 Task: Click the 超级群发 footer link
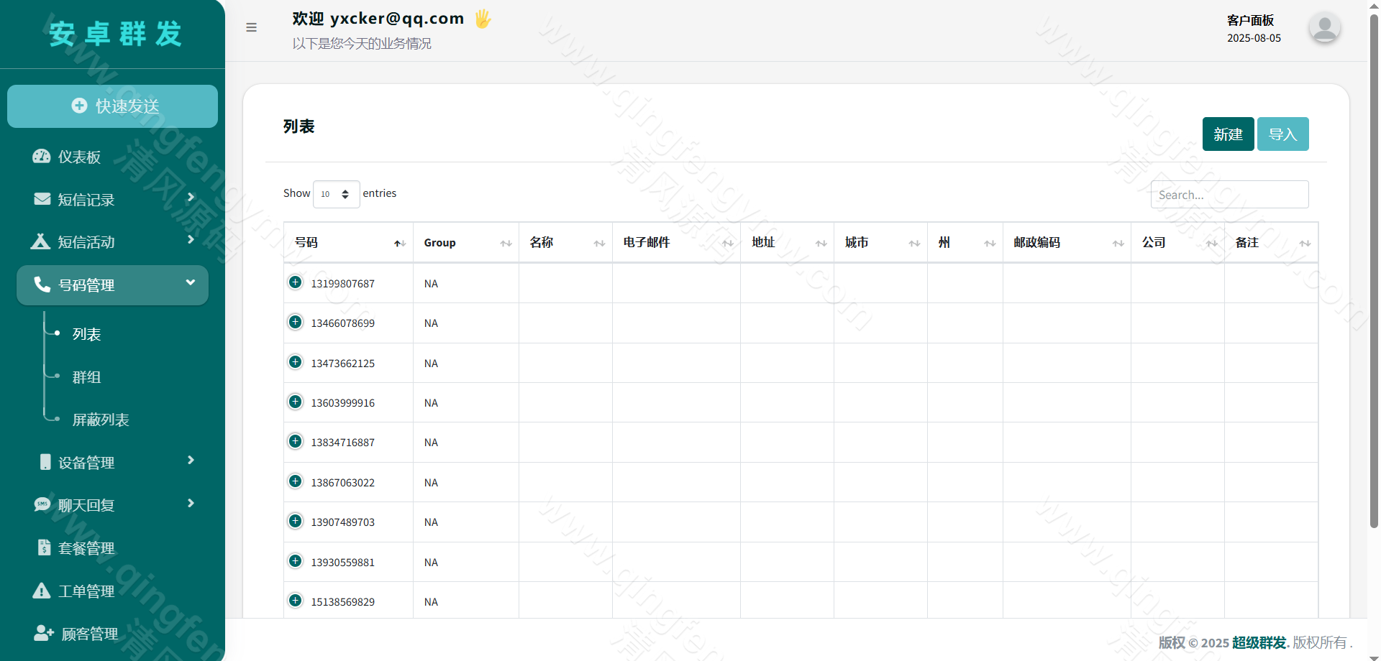tap(1259, 642)
